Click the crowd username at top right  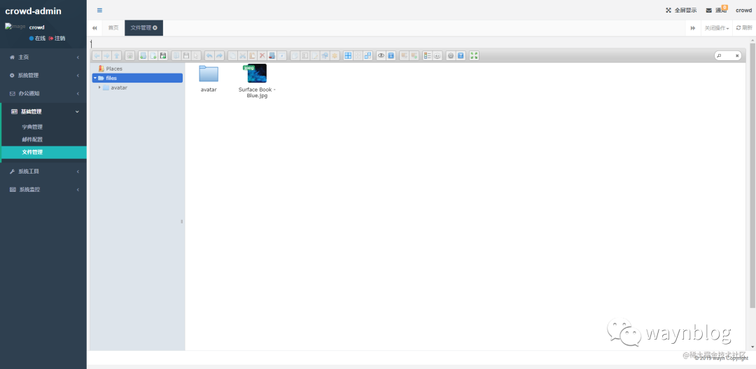click(743, 10)
